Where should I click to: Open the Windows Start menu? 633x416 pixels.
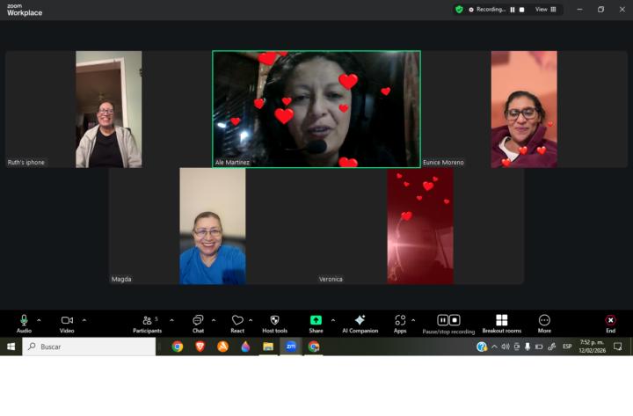11,347
